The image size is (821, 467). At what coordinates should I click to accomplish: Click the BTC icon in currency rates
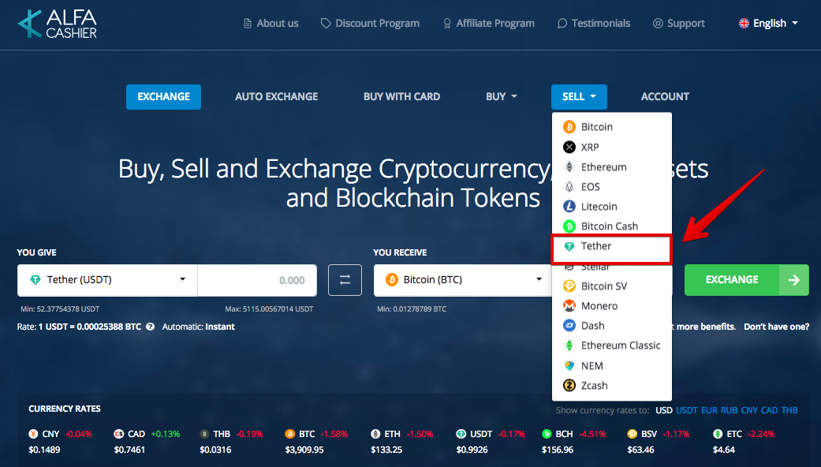coord(289,434)
